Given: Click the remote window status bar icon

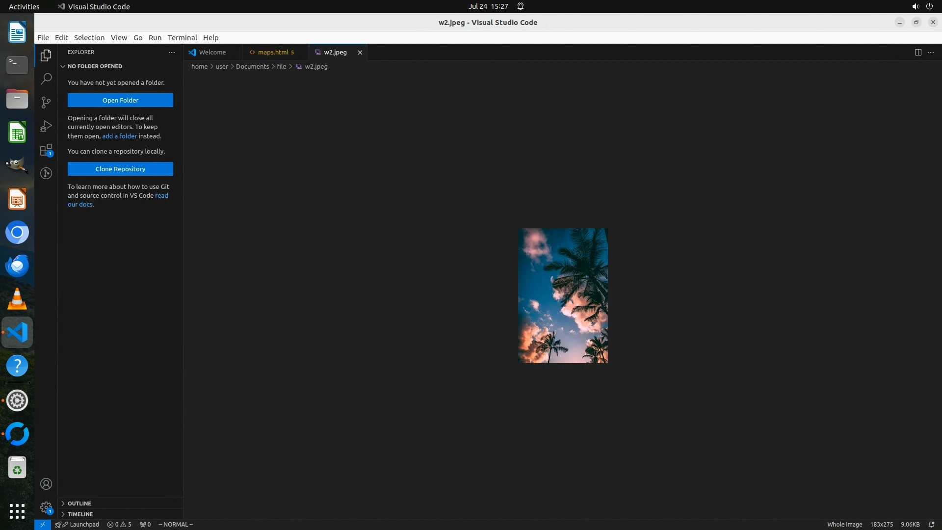Looking at the screenshot, I should (x=42, y=524).
